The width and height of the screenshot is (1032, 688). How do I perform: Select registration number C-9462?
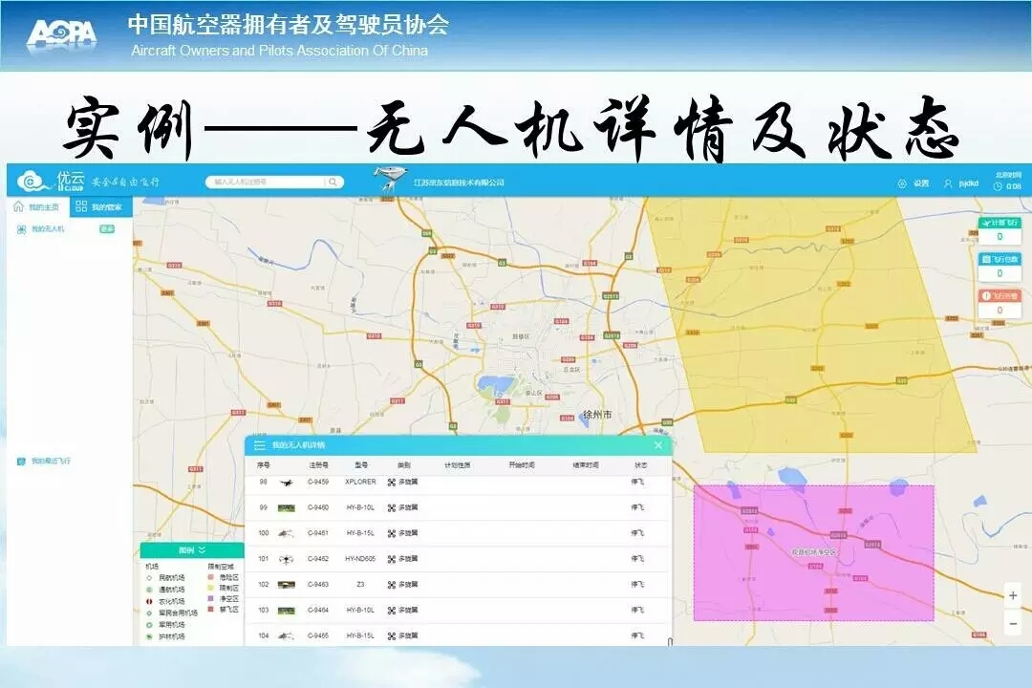click(318, 559)
